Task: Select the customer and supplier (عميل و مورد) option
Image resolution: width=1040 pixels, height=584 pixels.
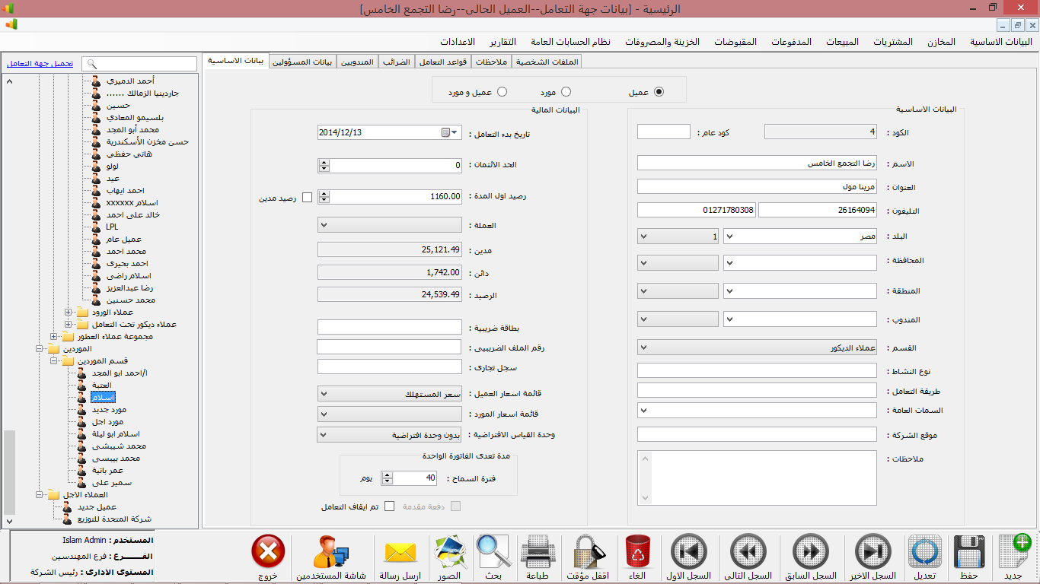Action: (502, 92)
